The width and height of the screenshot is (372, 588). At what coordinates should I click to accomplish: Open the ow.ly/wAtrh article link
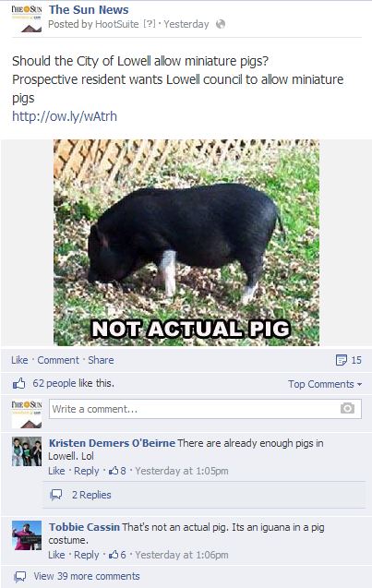click(65, 116)
